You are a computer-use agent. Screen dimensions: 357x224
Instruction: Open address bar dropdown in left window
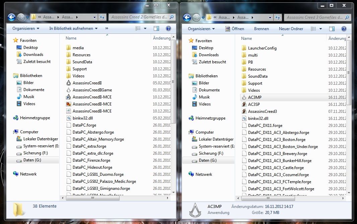point(94,17)
